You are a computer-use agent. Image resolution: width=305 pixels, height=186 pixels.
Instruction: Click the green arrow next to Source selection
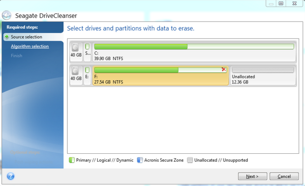point(7,37)
